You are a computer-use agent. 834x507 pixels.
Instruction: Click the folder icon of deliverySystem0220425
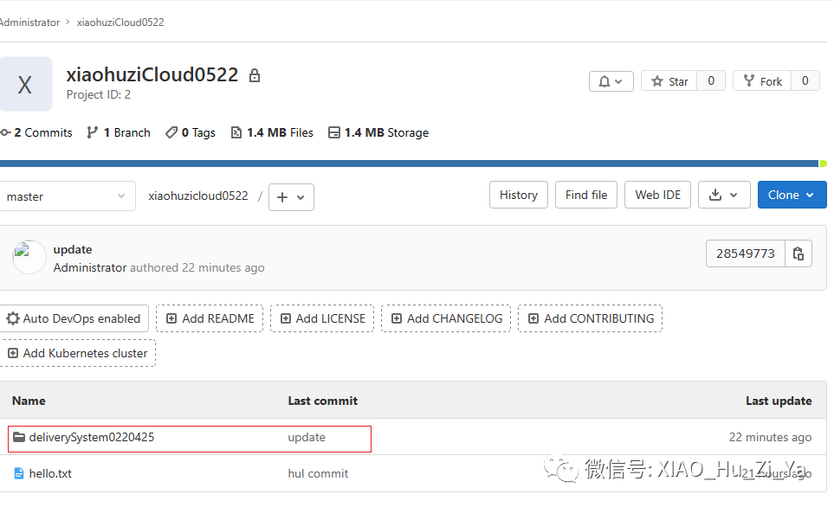[x=19, y=438]
